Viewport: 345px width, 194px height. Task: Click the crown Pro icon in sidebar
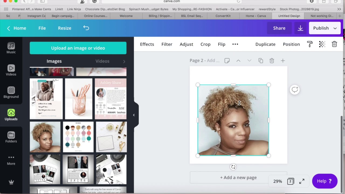pyautogui.click(x=11, y=182)
